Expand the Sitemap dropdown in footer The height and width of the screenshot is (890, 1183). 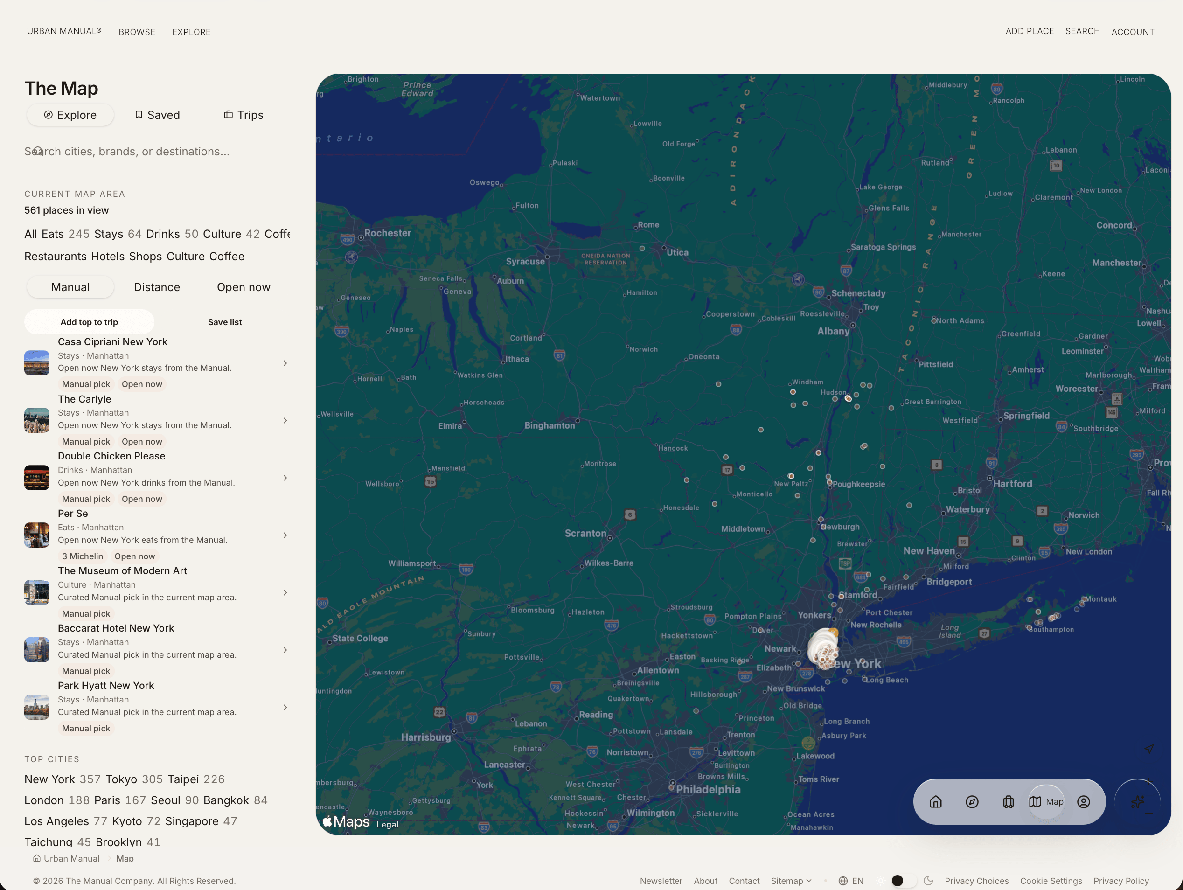791,881
